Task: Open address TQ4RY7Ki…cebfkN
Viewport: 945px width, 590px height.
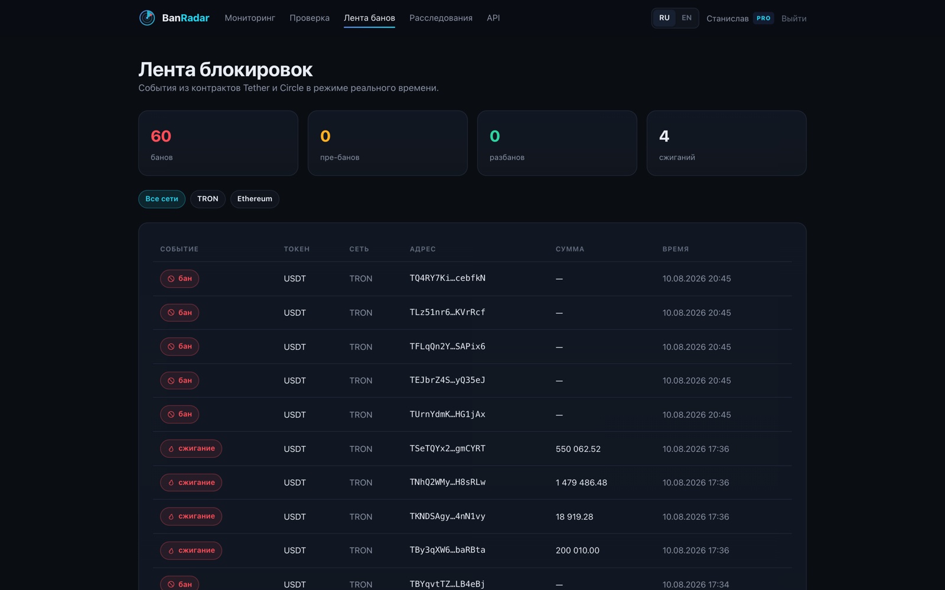Action: pyautogui.click(x=448, y=278)
